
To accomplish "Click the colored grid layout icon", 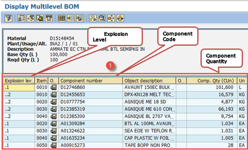I will (61, 18).
